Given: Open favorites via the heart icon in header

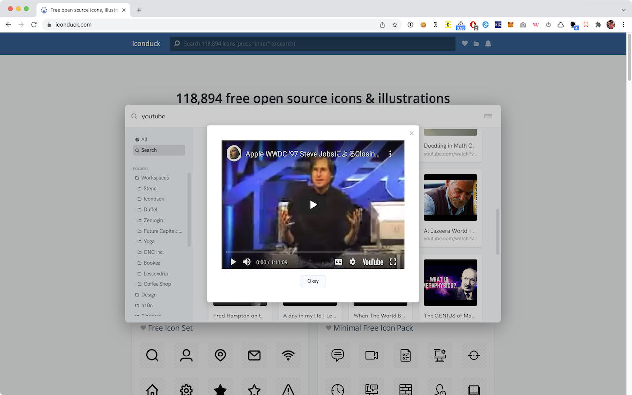Looking at the screenshot, I should 464,43.
